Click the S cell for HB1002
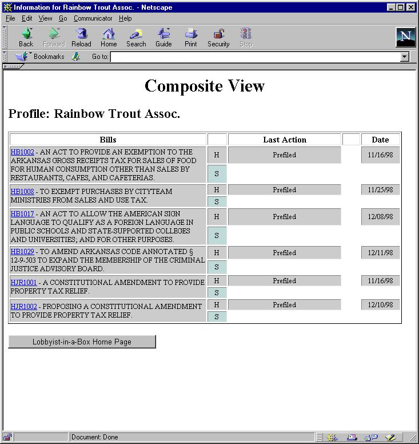 (217, 174)
